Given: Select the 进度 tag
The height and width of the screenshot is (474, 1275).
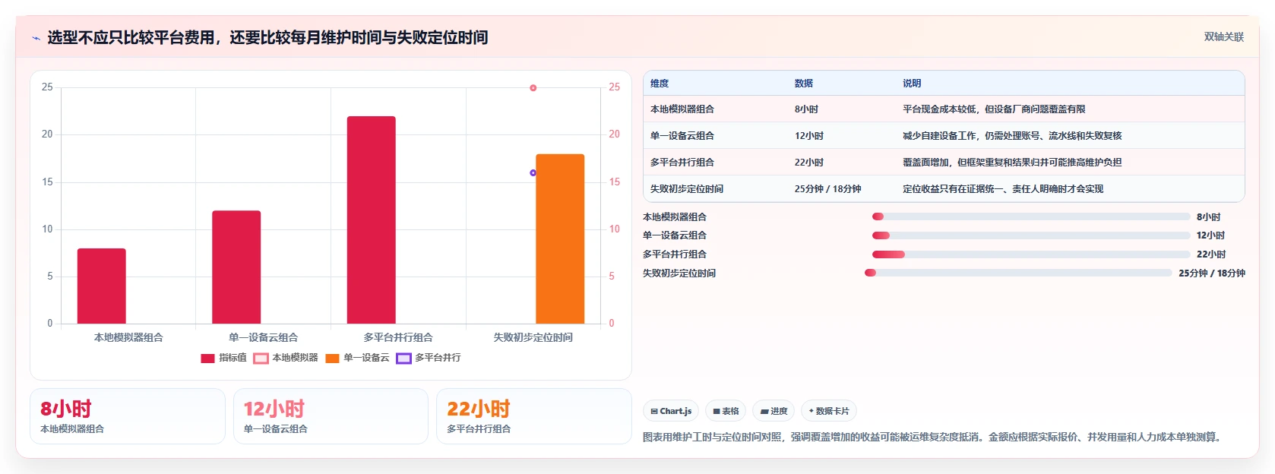Looking at the screenshot, I should [774, 411].
